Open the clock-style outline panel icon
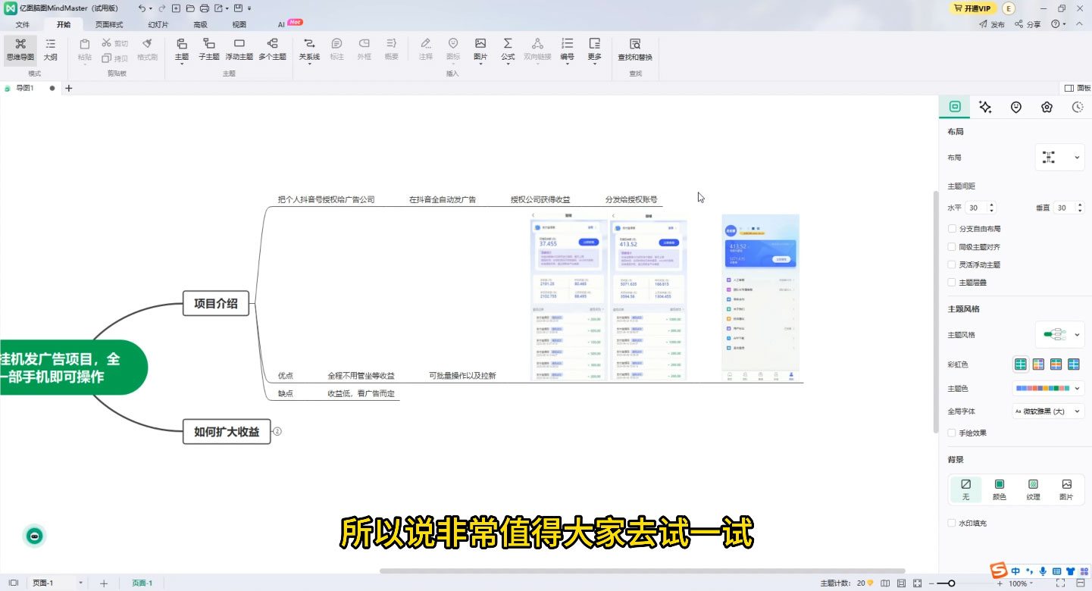The height and width of the screenshot is (591, 1092). [x=1078, y=107]
